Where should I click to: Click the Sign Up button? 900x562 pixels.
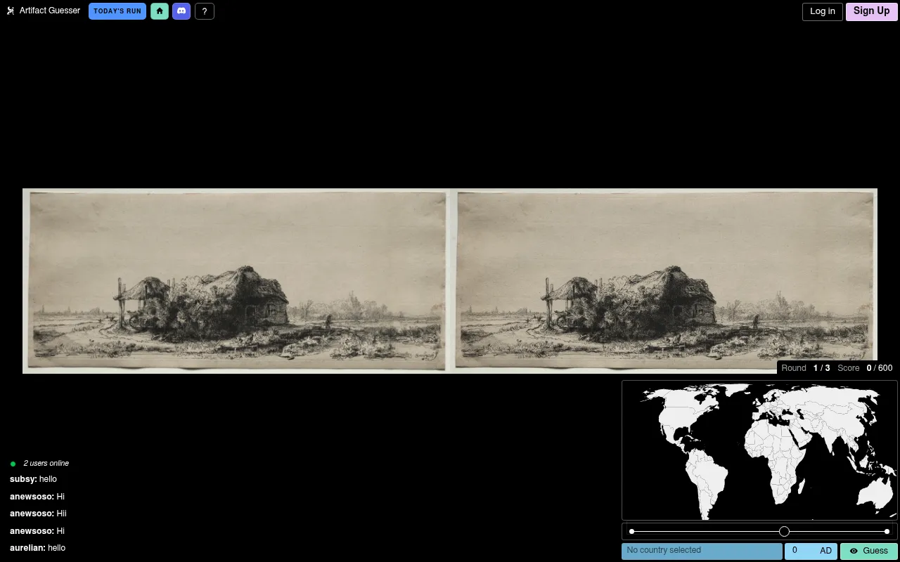(872, 11)
